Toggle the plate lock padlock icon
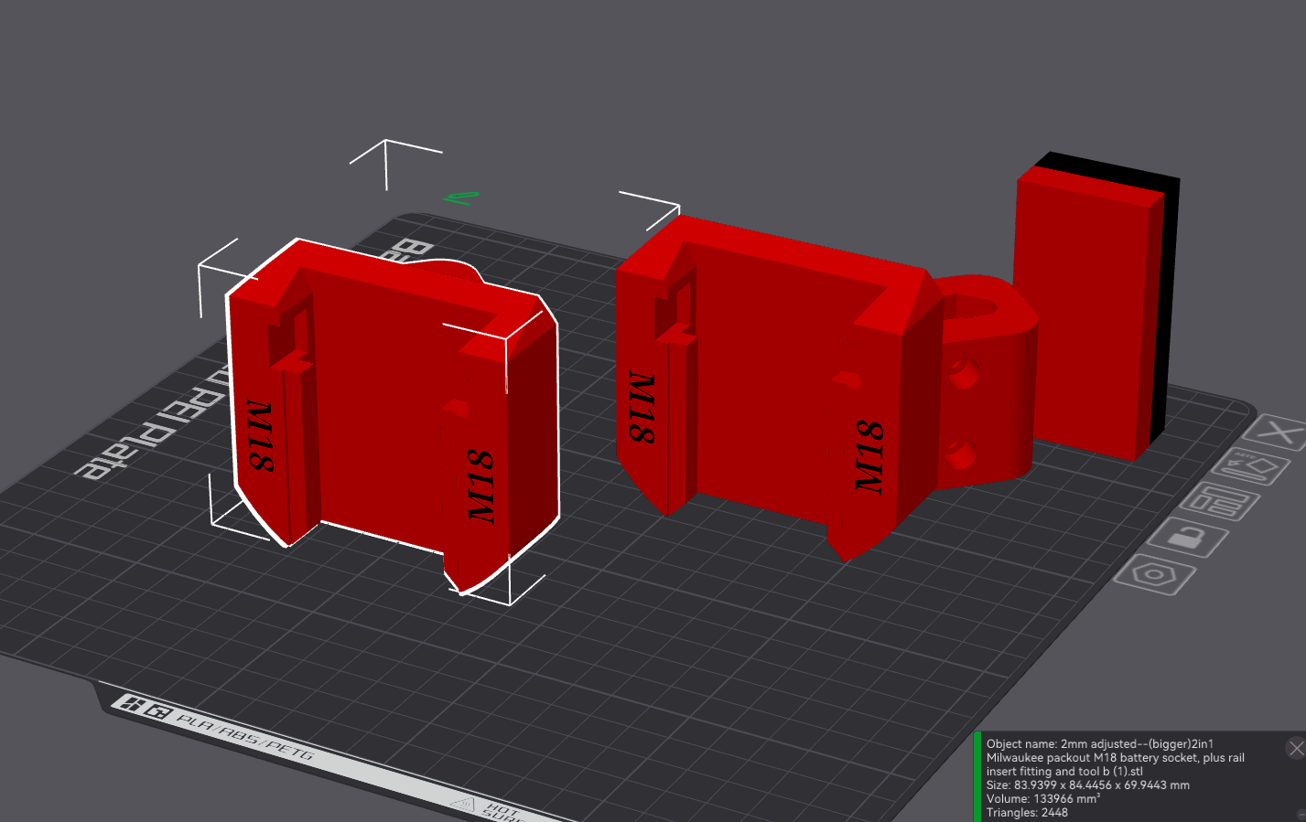 point(1187,536)
